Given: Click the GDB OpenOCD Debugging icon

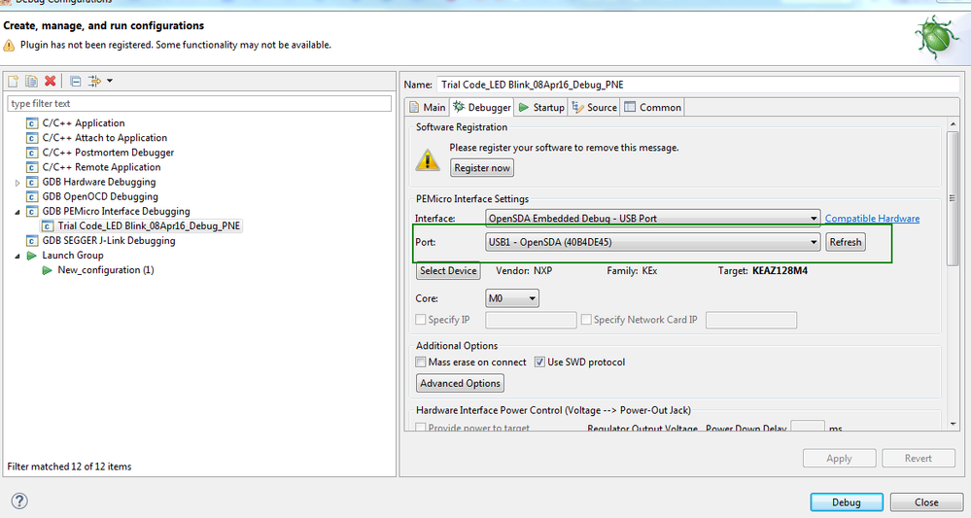Looking at the screenshot, I should 32,197.
